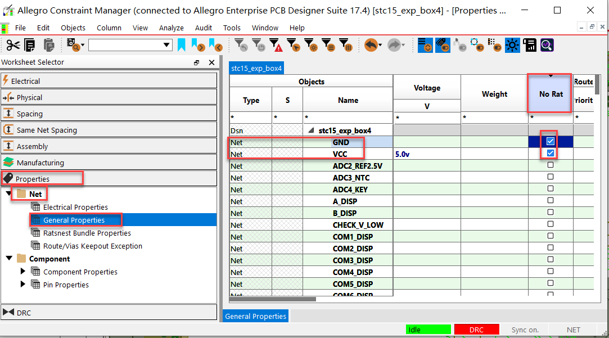Click the magnifier search icon at toolbar end

pyautogui.click(x=547, y=45)
